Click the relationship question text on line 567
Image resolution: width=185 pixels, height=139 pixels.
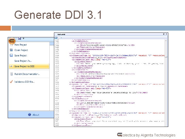click(x=112, y=93)
